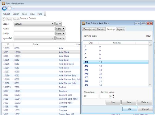Open the Name filter None dropdown

pyautogui.click(x=60, y=29)
